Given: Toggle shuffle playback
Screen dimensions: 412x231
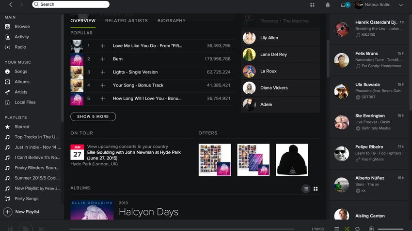Looking at the screenshot, I should (347, 229).
